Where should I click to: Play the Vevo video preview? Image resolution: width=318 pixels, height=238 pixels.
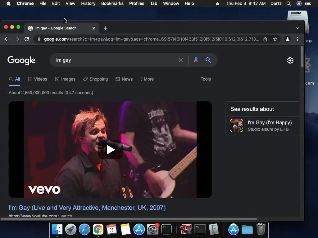(110, 150)
